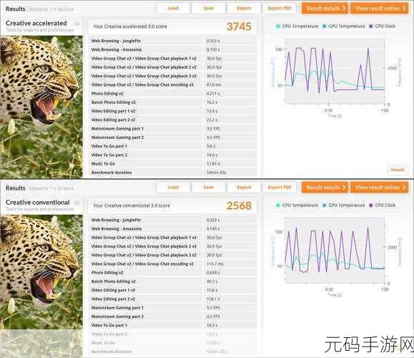414x358 pixels.
Task: Select Video Group Chat playback 1 v2, Creative conventional
Action: tap(173, 238)
